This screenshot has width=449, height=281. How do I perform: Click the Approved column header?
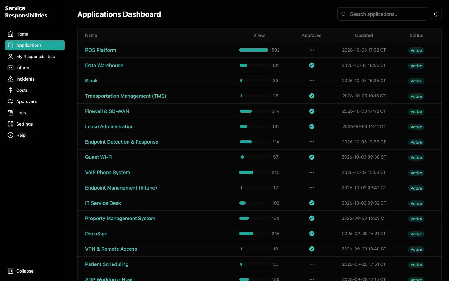[x=312, y=35]
